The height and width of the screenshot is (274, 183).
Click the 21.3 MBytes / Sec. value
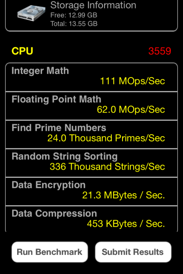[124, 195]
